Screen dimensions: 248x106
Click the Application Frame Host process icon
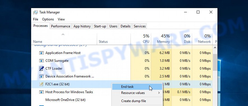point(42,53)
